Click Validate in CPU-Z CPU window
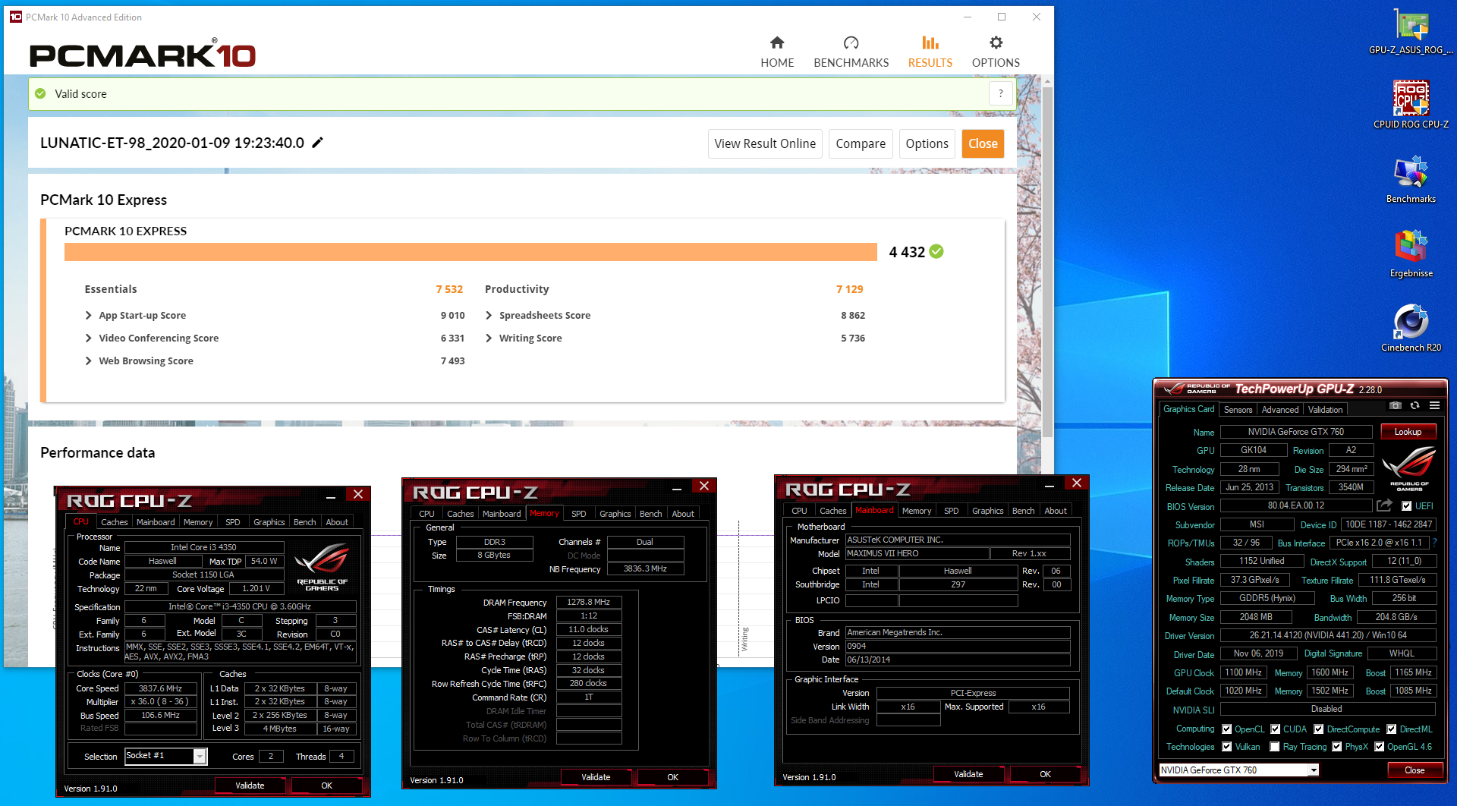This screenshot has height=806, width=1457. pyautogui.click(x=250, y=786)
